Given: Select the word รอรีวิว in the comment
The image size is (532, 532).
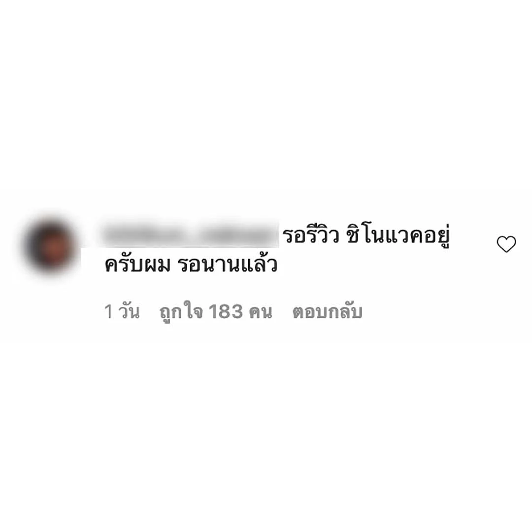Looking at the screenshot, I should 311,235.
